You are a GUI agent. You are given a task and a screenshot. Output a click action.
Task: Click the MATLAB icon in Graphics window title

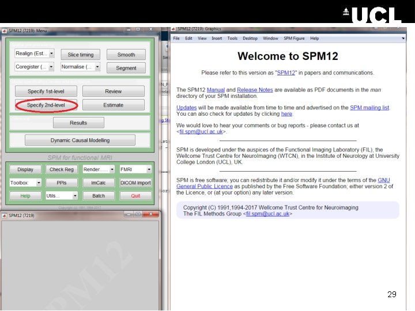[173, 29]
